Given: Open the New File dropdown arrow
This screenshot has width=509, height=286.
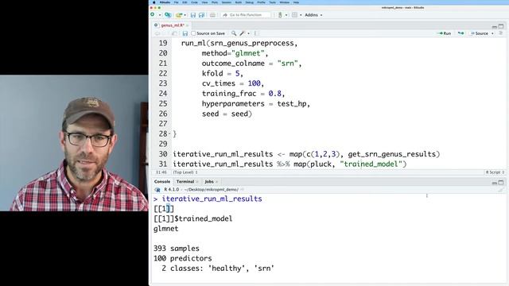Looking at the screenshot, I should (160, 15).
